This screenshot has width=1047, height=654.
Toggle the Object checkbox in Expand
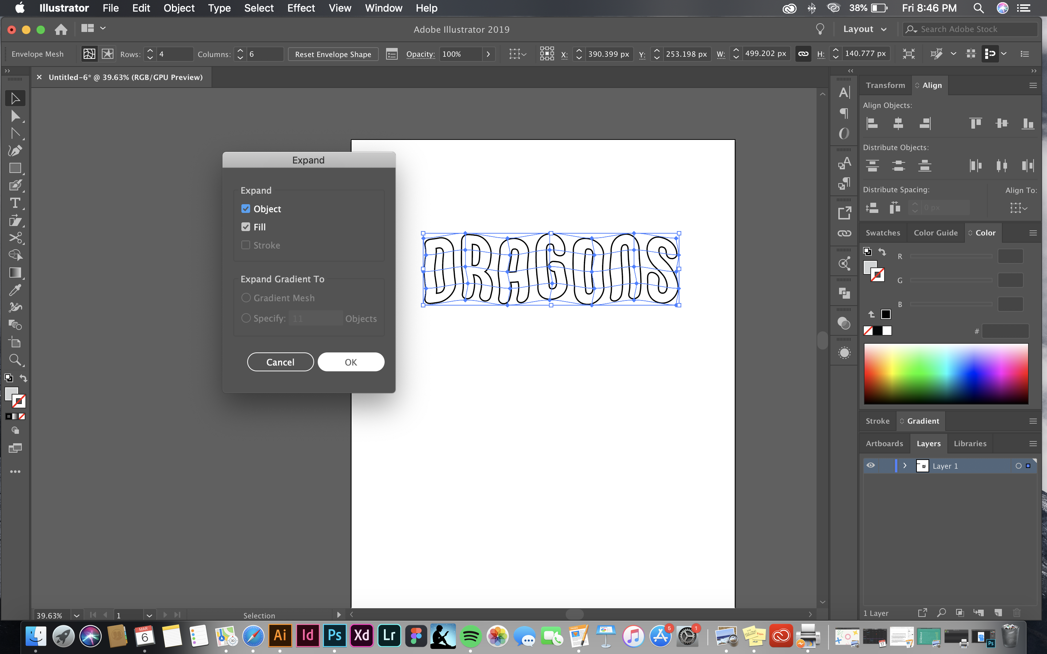246,209
